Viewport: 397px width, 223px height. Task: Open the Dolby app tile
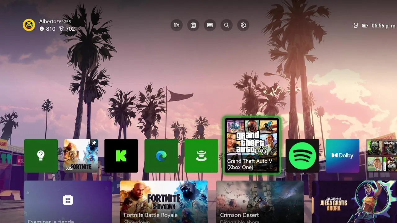342,156
